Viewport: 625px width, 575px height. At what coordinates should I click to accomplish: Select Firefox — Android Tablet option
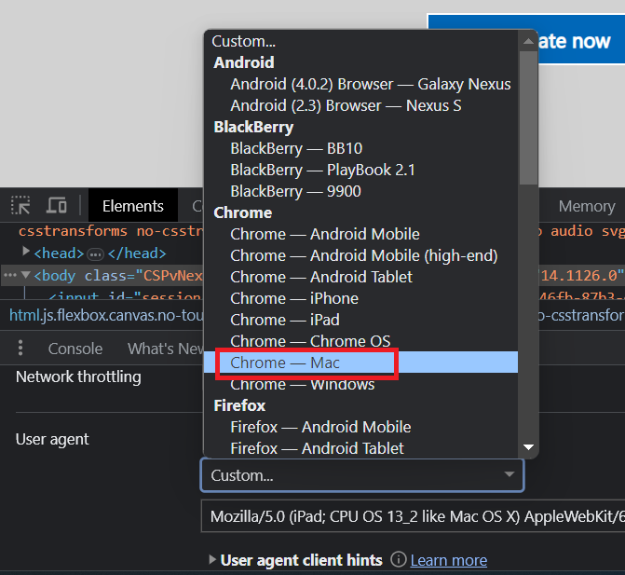pyautogui.click(x=360, y=448)
